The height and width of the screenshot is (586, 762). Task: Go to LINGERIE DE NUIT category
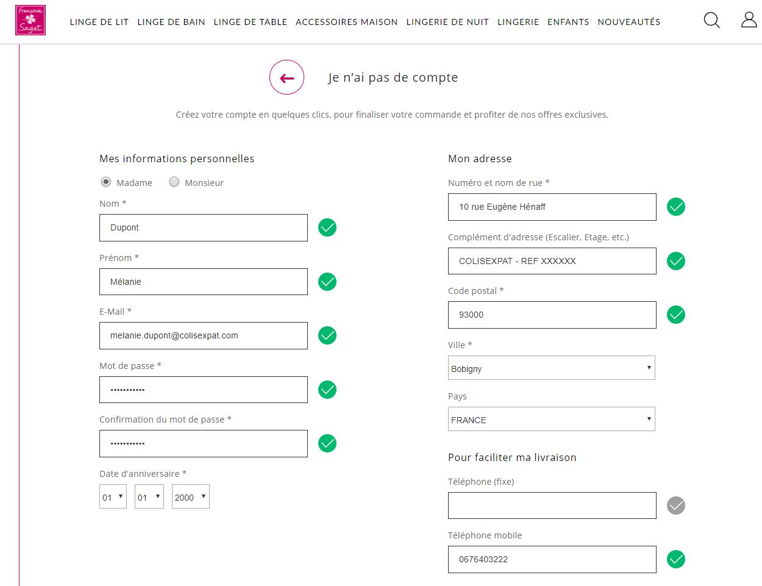447,22
